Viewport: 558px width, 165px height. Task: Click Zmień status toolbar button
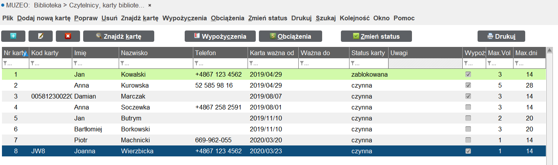pyautogui.click(x=376, y=36)
